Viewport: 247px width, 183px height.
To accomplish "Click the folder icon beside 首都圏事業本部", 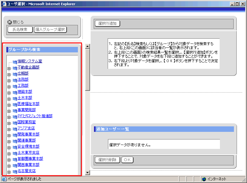I will (x=15, y=160).
